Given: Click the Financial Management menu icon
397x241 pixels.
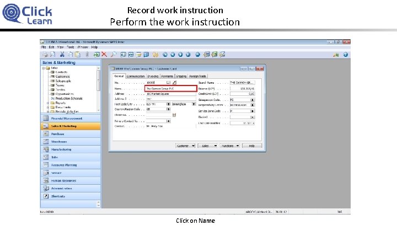Looking at the screenshot, I should pos(46,118).
